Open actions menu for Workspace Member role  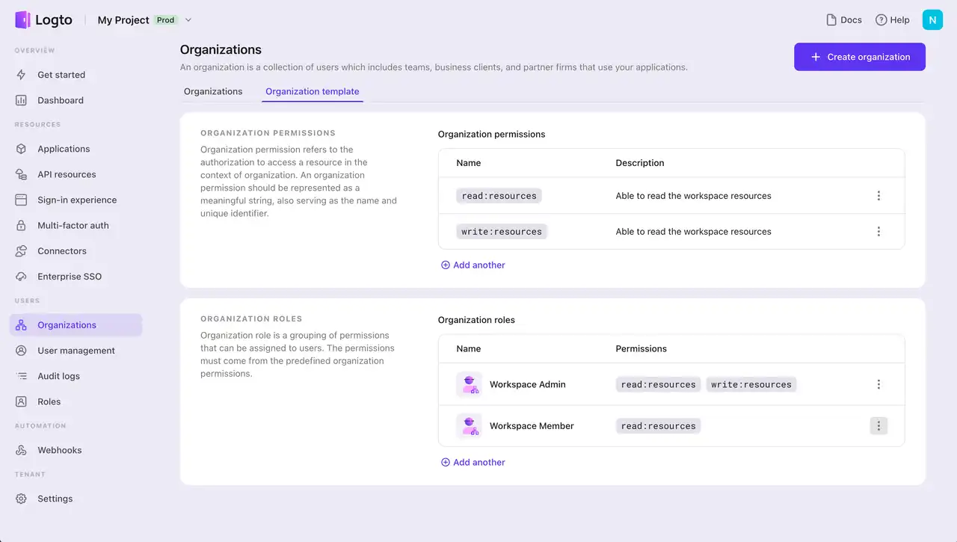878,425
